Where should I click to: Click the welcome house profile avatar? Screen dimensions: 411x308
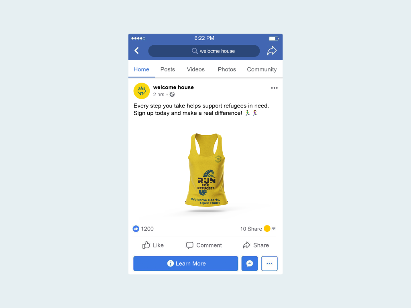coord(142,91)
